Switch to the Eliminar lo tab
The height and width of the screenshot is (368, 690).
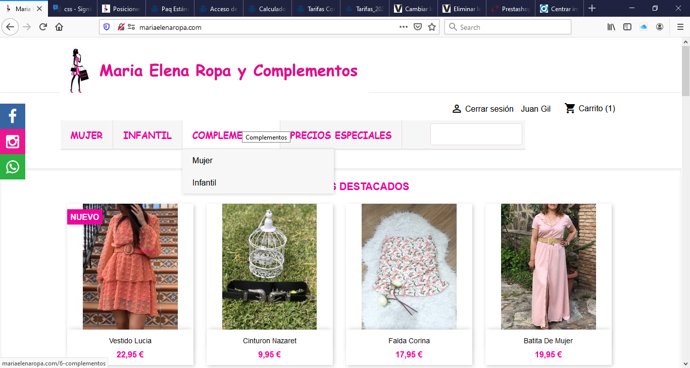[x=461, y=9]
